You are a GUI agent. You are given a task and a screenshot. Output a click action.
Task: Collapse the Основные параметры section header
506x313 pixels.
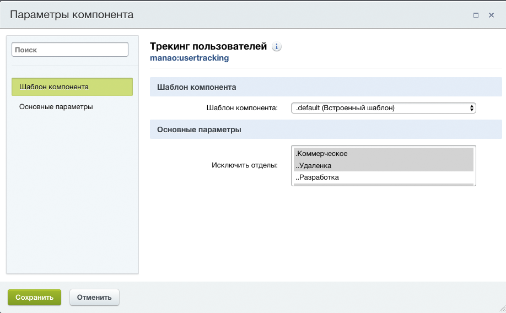coord(326,130)
